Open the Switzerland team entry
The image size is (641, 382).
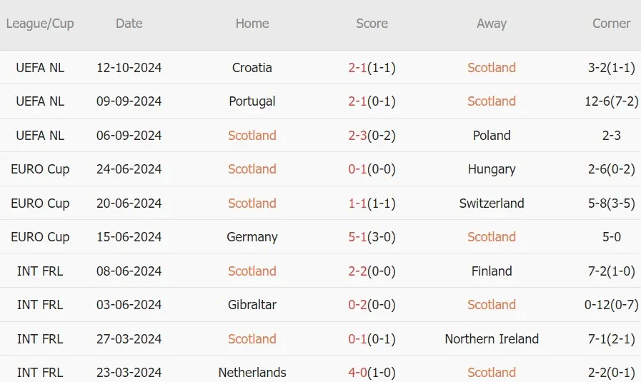(x=492, y=203)
